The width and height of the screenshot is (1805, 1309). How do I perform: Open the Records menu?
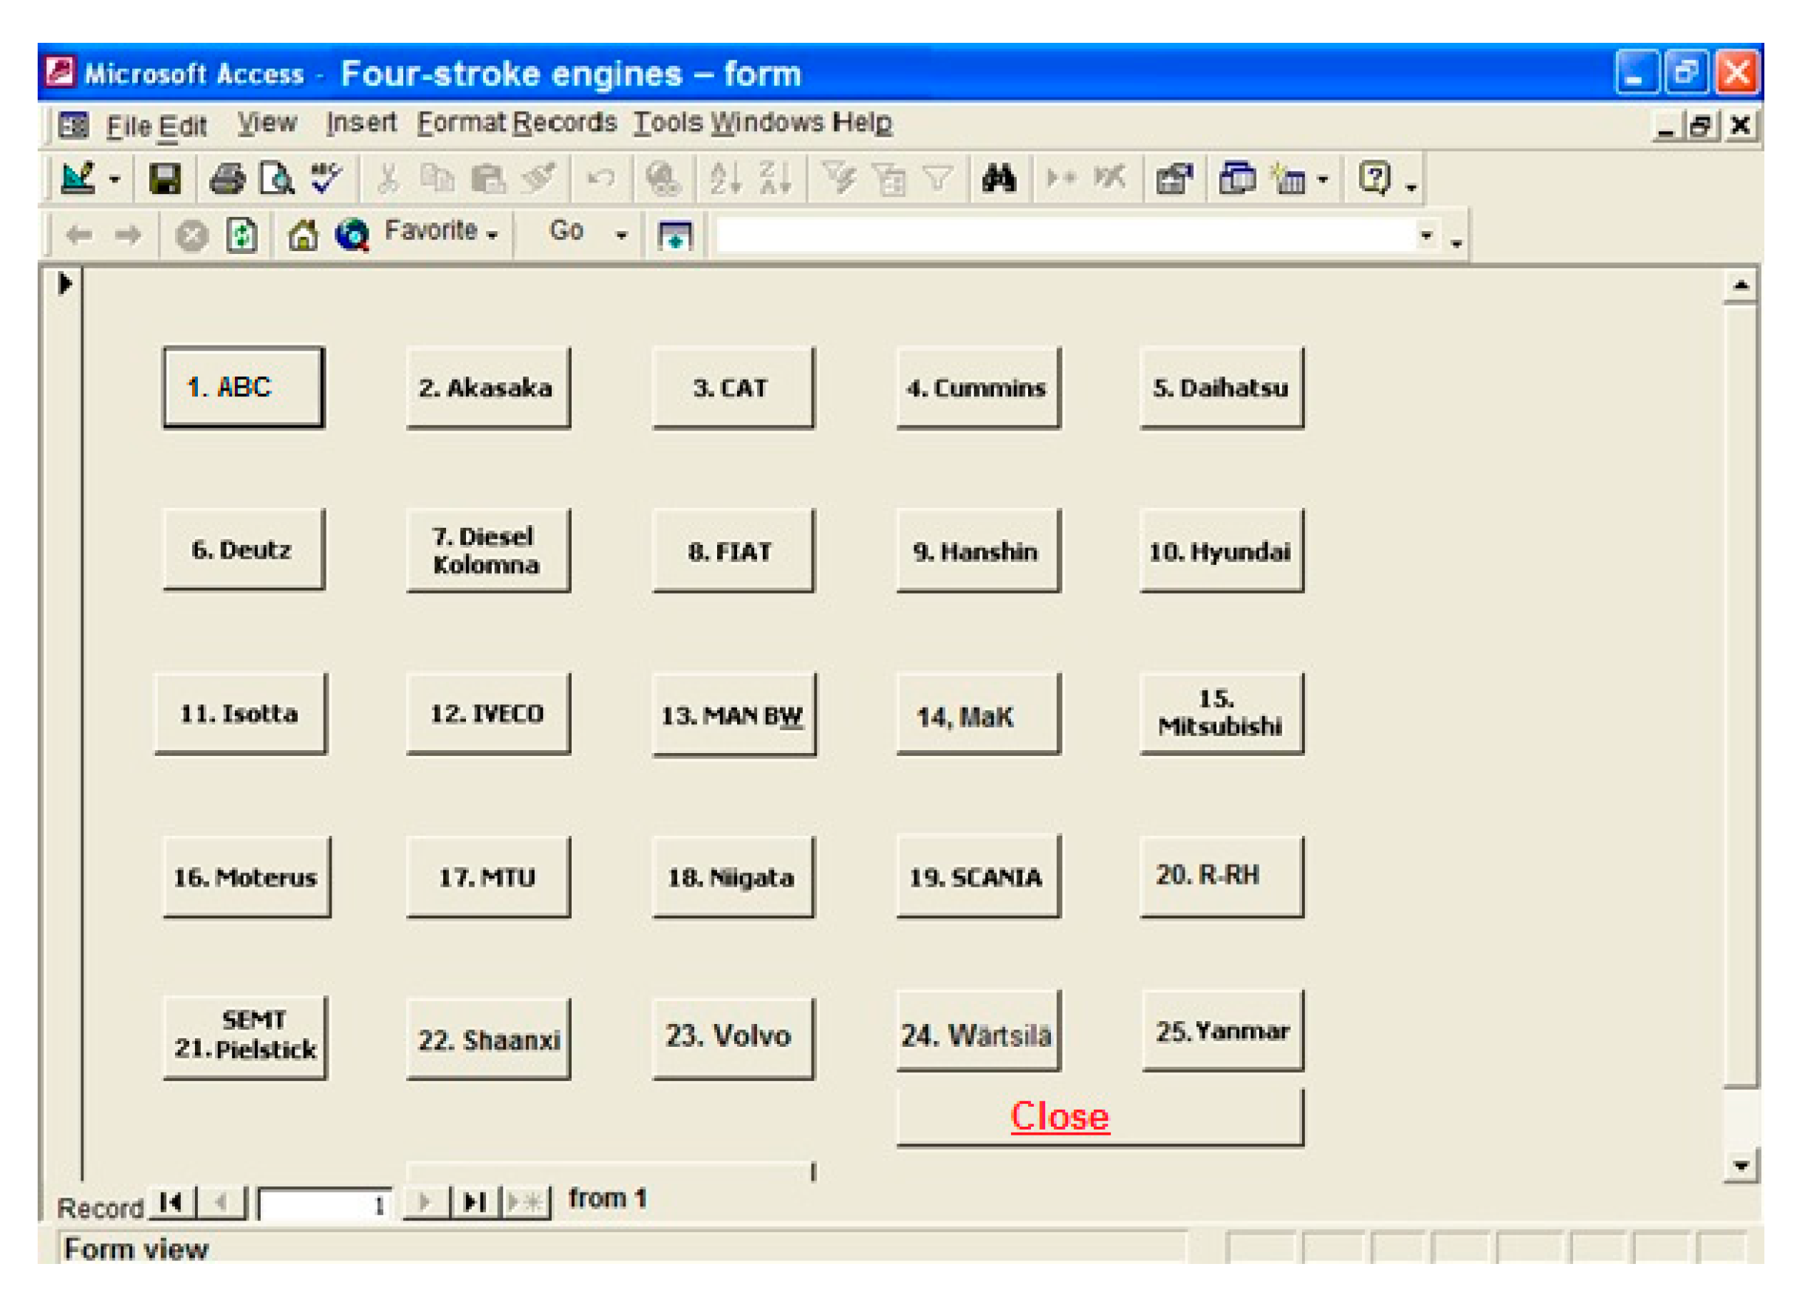564,123
